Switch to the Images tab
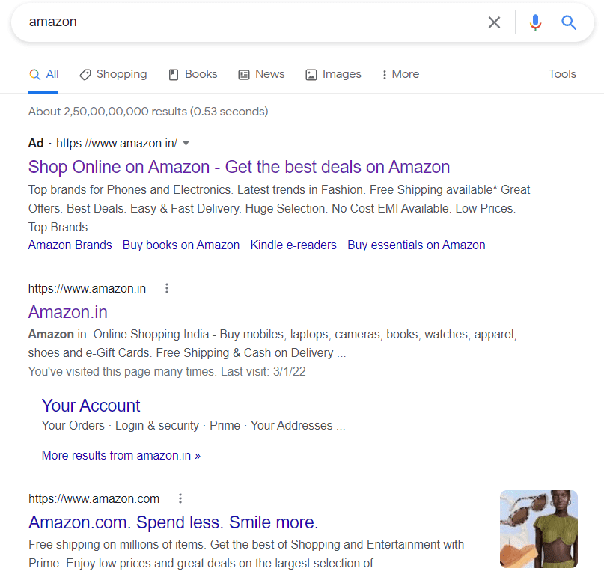Image resolution: width=604 pixels, height=586 pixels. (333, 74)
